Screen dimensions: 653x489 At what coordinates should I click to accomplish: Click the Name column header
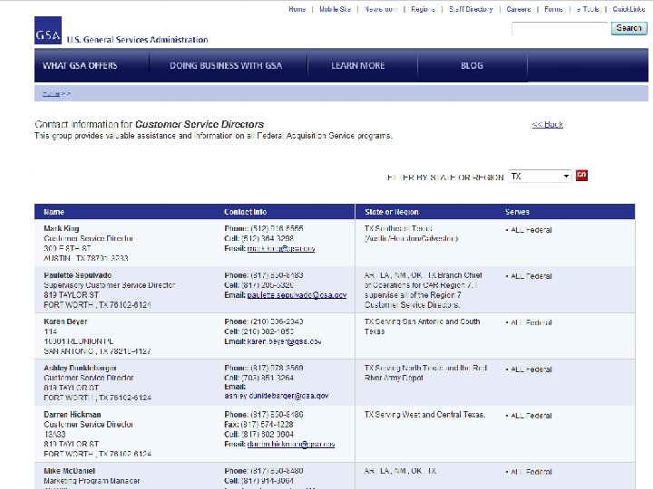coord(54,212)
